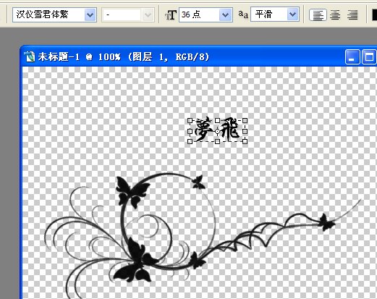Toggle left align text
Image resolution: width=377 pixels, height=299 pixels.
(318, 15)
